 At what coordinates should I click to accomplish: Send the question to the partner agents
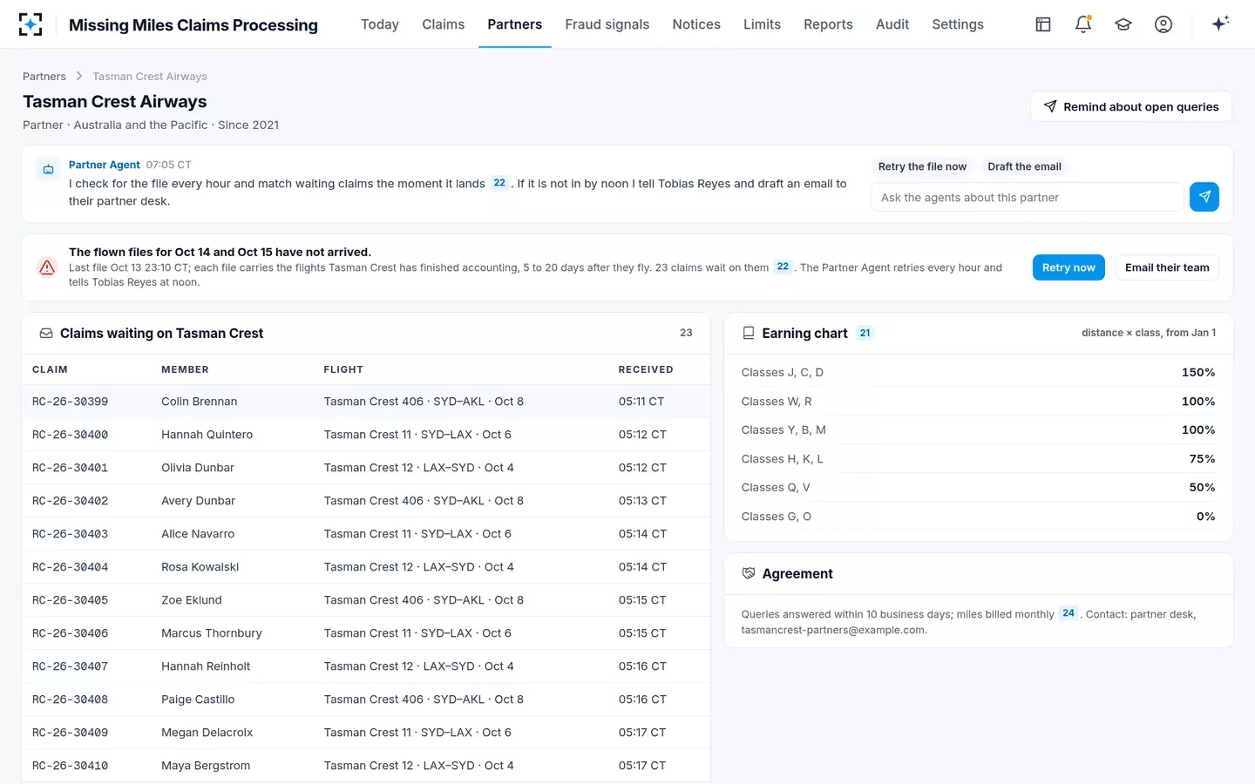[x=1204, y=197]
